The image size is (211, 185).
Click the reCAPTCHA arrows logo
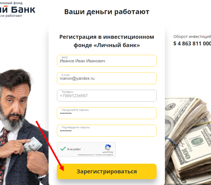tap(108, 147)
